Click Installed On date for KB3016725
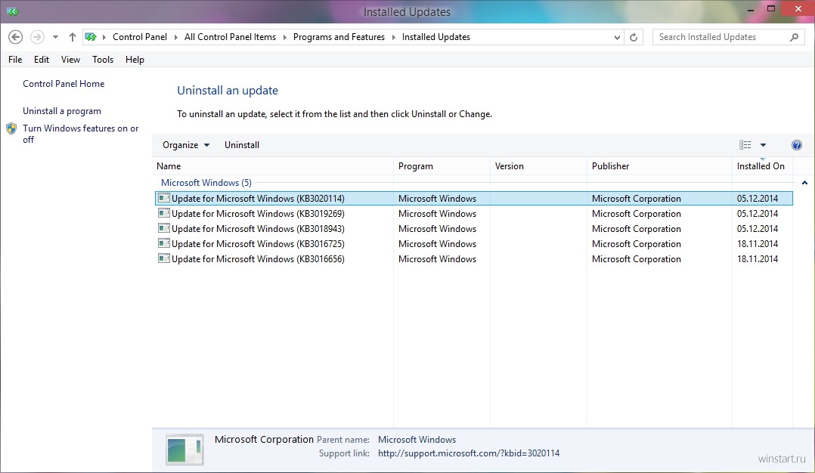 tap(758, 243)
